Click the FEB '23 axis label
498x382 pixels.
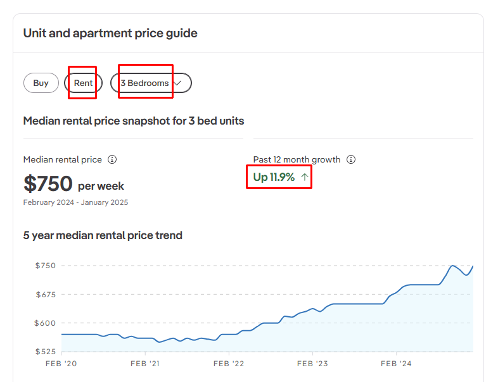[x=313, y=364]
